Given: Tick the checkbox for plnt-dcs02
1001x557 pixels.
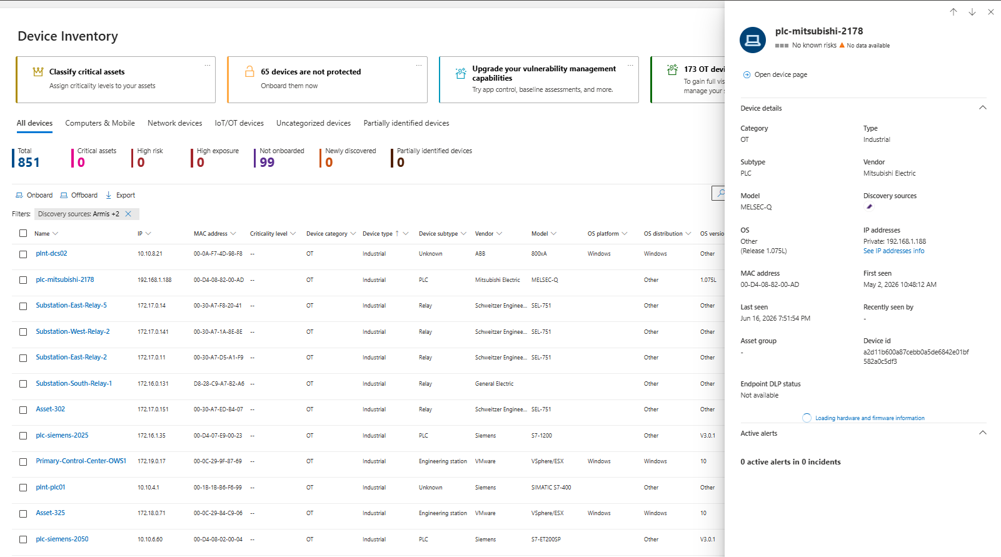Looking at the screenshot, I should click(23, 254).
